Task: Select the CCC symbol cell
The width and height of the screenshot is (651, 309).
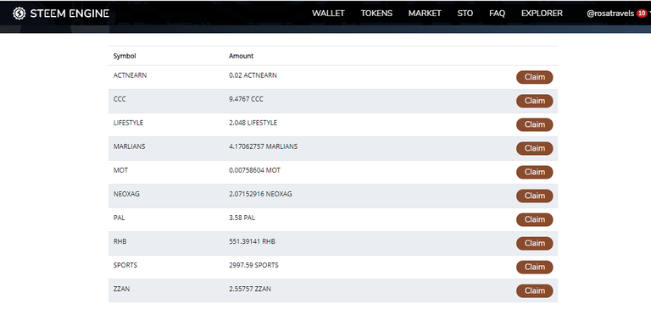Action: [x=120, y=99]
